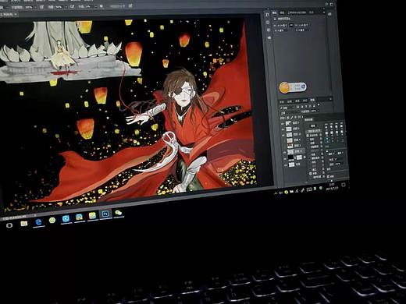Open the green 360 browser taskbar icon
The image size is (406, 304).
[x=52, y=221]
